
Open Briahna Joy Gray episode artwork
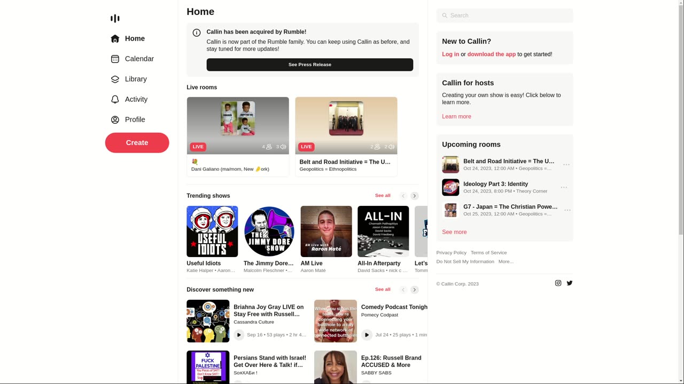point(208,321)
